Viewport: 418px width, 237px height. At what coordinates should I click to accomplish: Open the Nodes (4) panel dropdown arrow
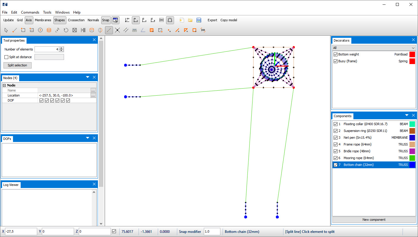click(x=88, y=77)
